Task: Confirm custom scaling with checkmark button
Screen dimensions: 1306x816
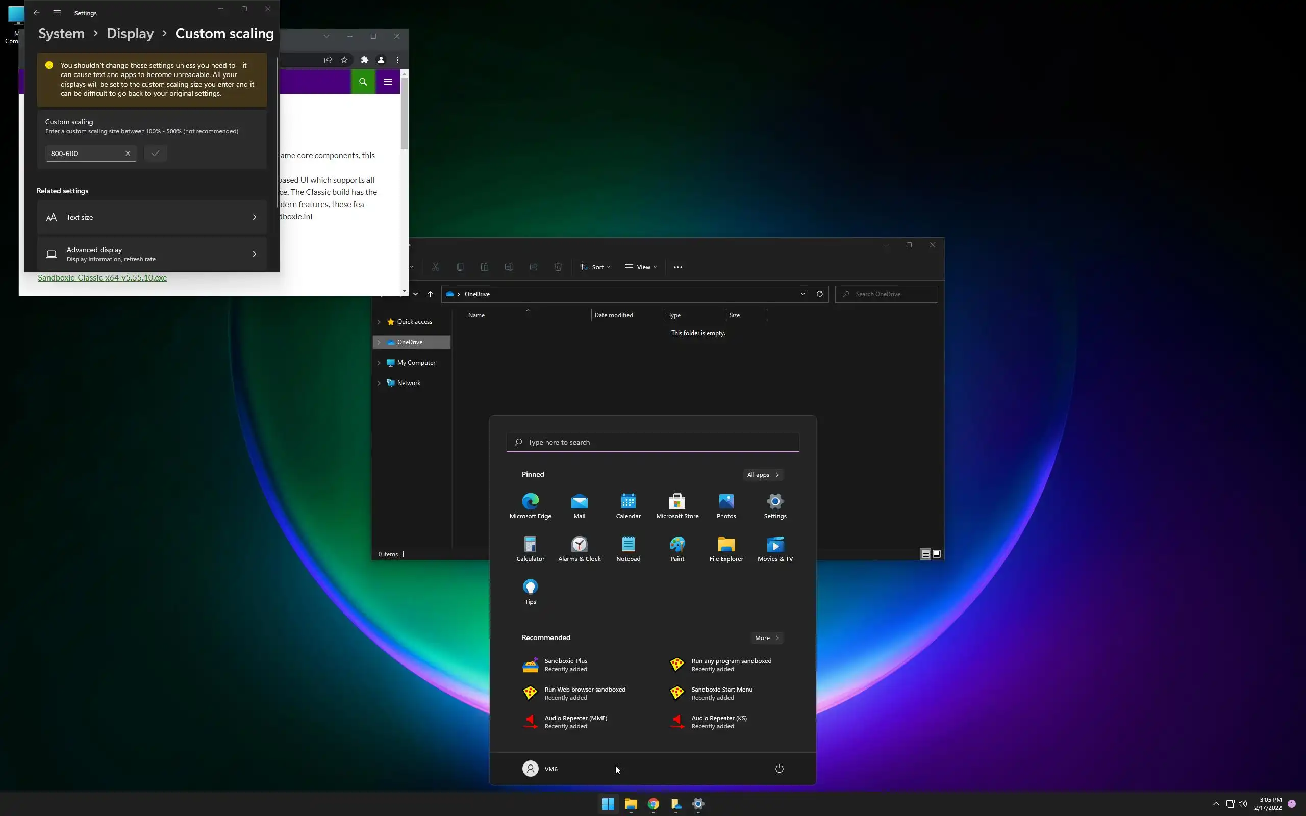Action: [x=156, y=154]
